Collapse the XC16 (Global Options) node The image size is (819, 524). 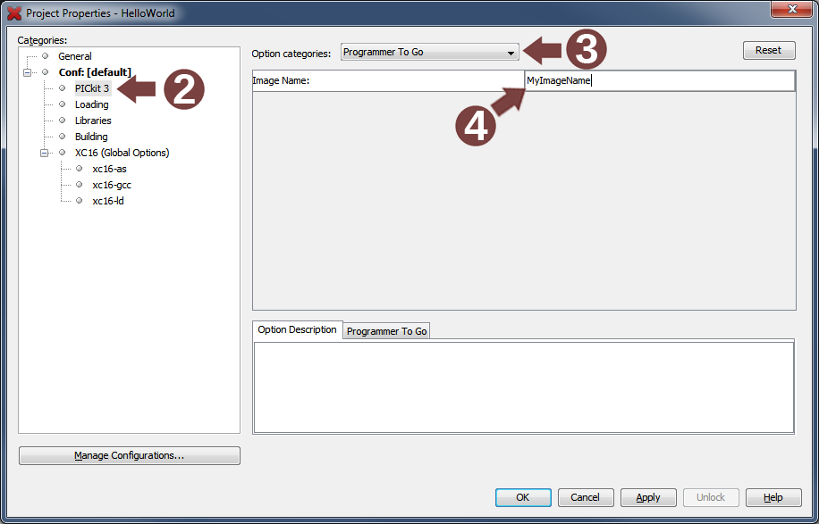(45, 153)
